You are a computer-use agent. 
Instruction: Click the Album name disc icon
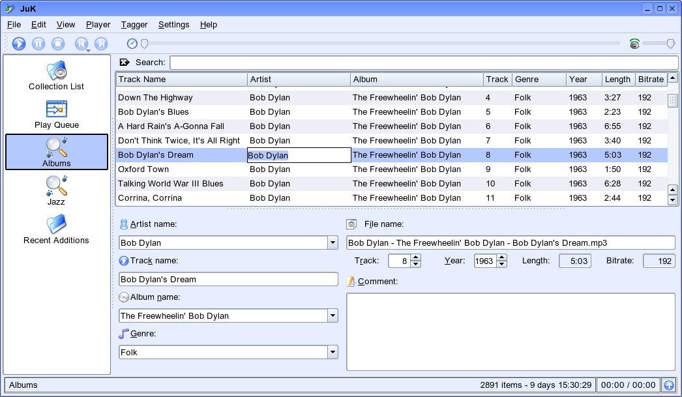click(123, 297)
